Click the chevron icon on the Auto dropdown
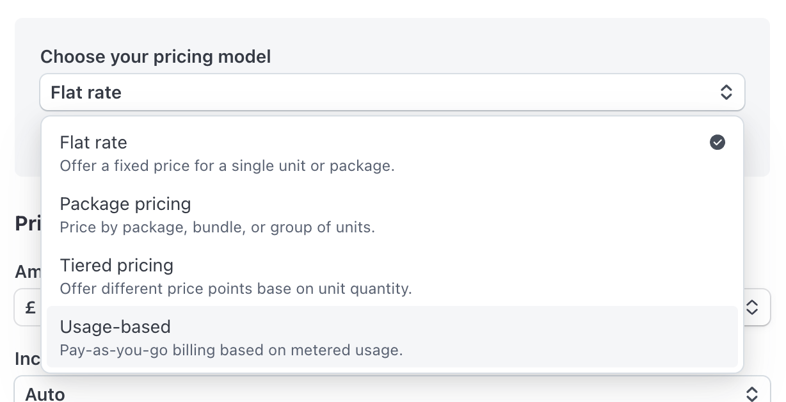 point(752,393)
